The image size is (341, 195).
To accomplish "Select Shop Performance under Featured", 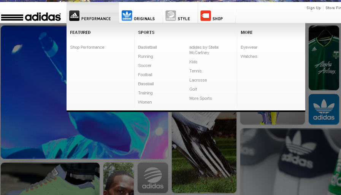I will [87, 47].
